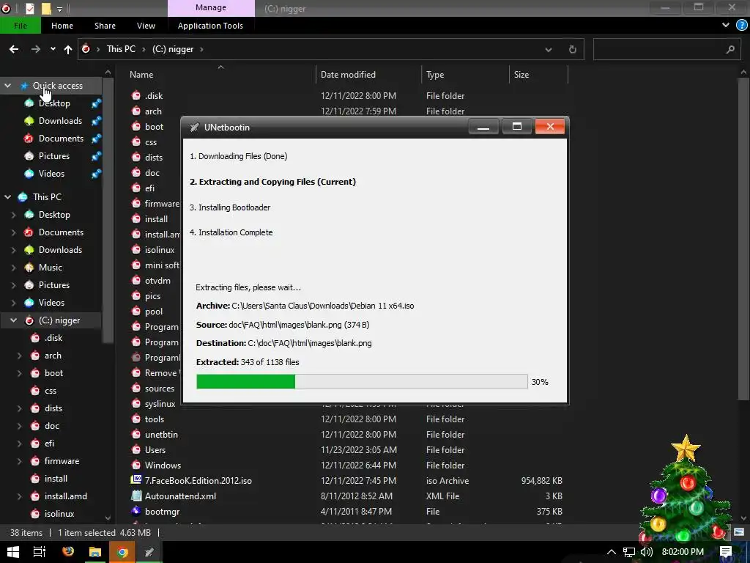This screenshot has width=750, height=563.
Task: Open the File menu
Action: [20, 26]
